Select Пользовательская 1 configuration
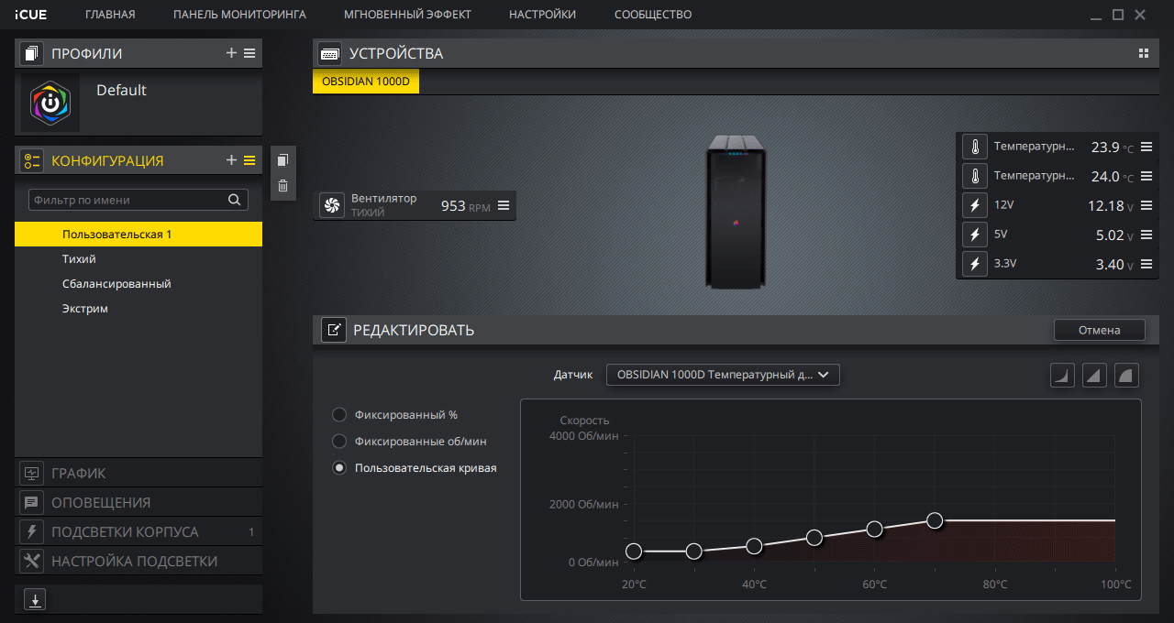This screenshot has width=1174, height=623. click(138, 235)
